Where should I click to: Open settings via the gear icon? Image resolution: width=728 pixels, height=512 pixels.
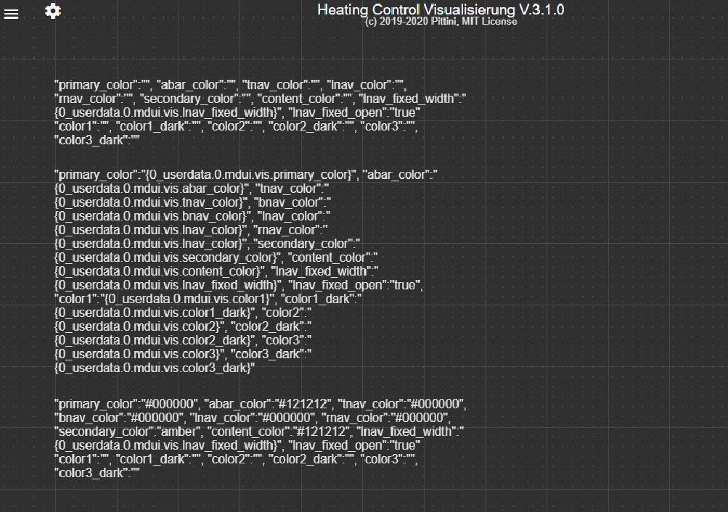[x=53, y=11]
